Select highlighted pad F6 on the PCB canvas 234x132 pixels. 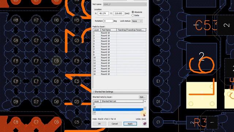56,61
